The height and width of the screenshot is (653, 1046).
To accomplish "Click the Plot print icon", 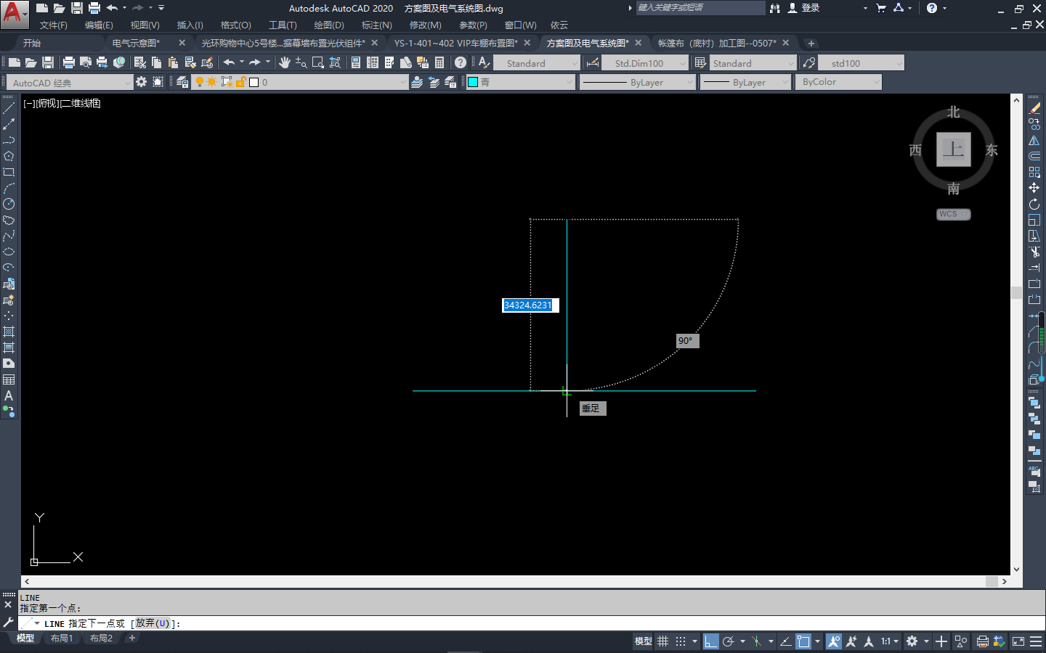I will point(68,62).
